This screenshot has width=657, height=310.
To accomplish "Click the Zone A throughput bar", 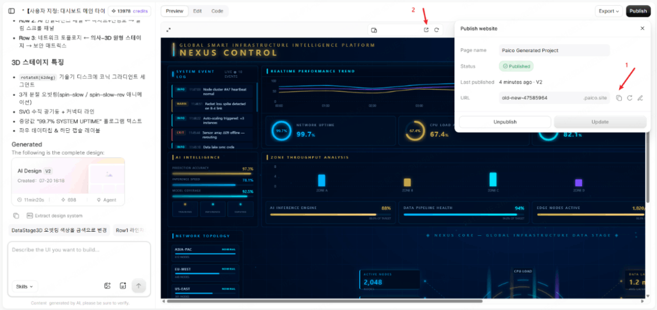I will 321,180.
